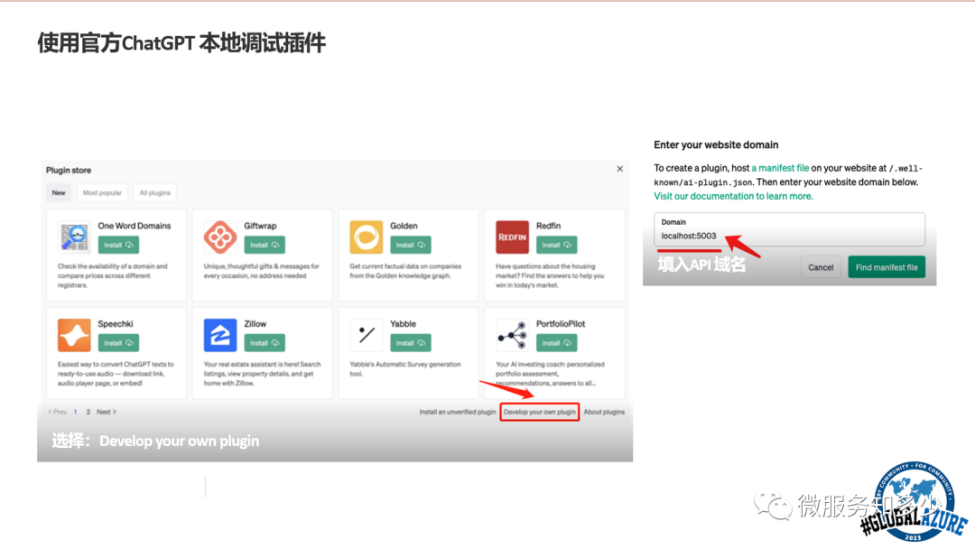Install the Redfin plugin
The image size is (975, 549).
click(x=556, y=245)
